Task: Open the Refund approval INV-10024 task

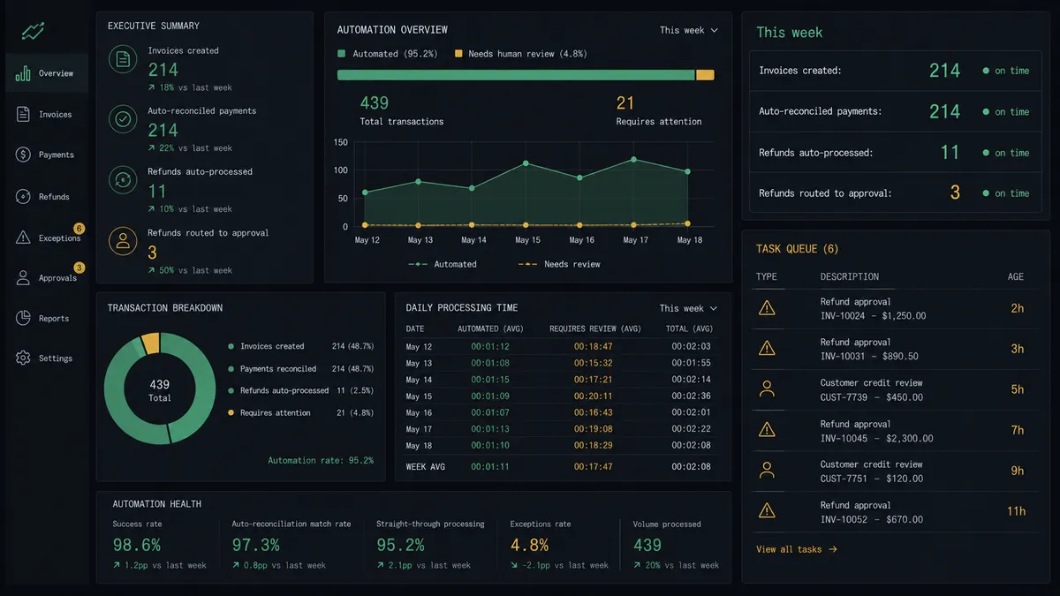Action: point(894,308)
